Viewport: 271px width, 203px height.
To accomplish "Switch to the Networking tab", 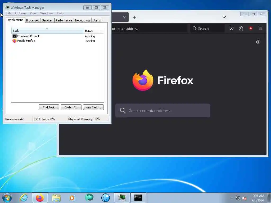I will point(82,20).
